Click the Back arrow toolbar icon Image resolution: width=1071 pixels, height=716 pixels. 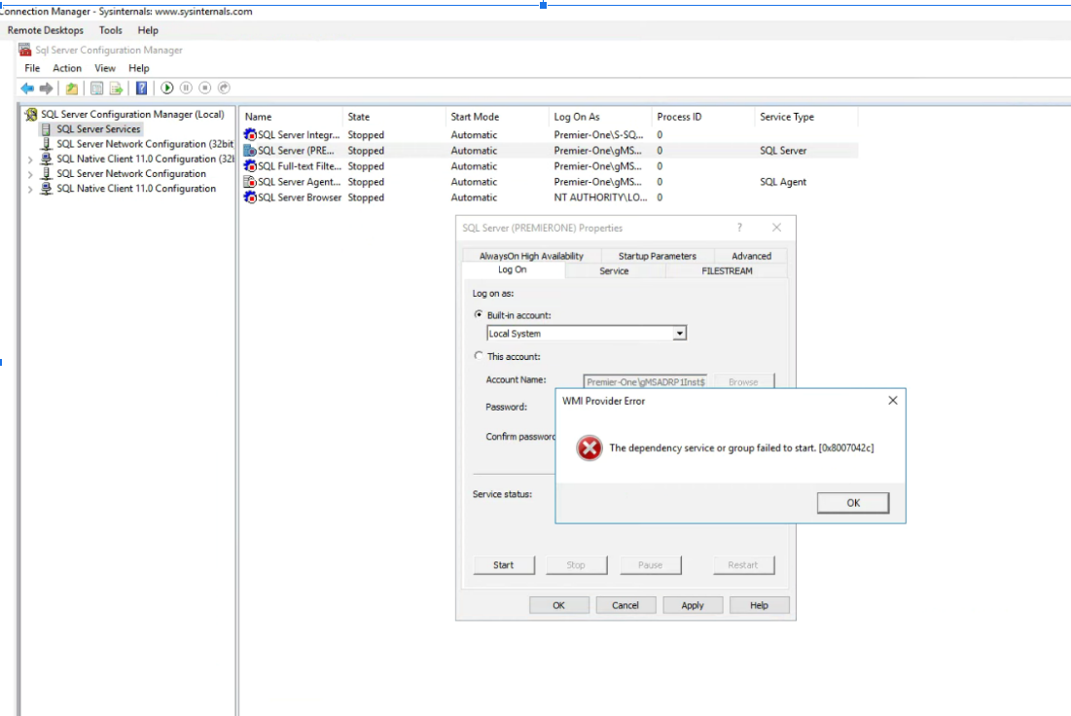coord(27,89)
